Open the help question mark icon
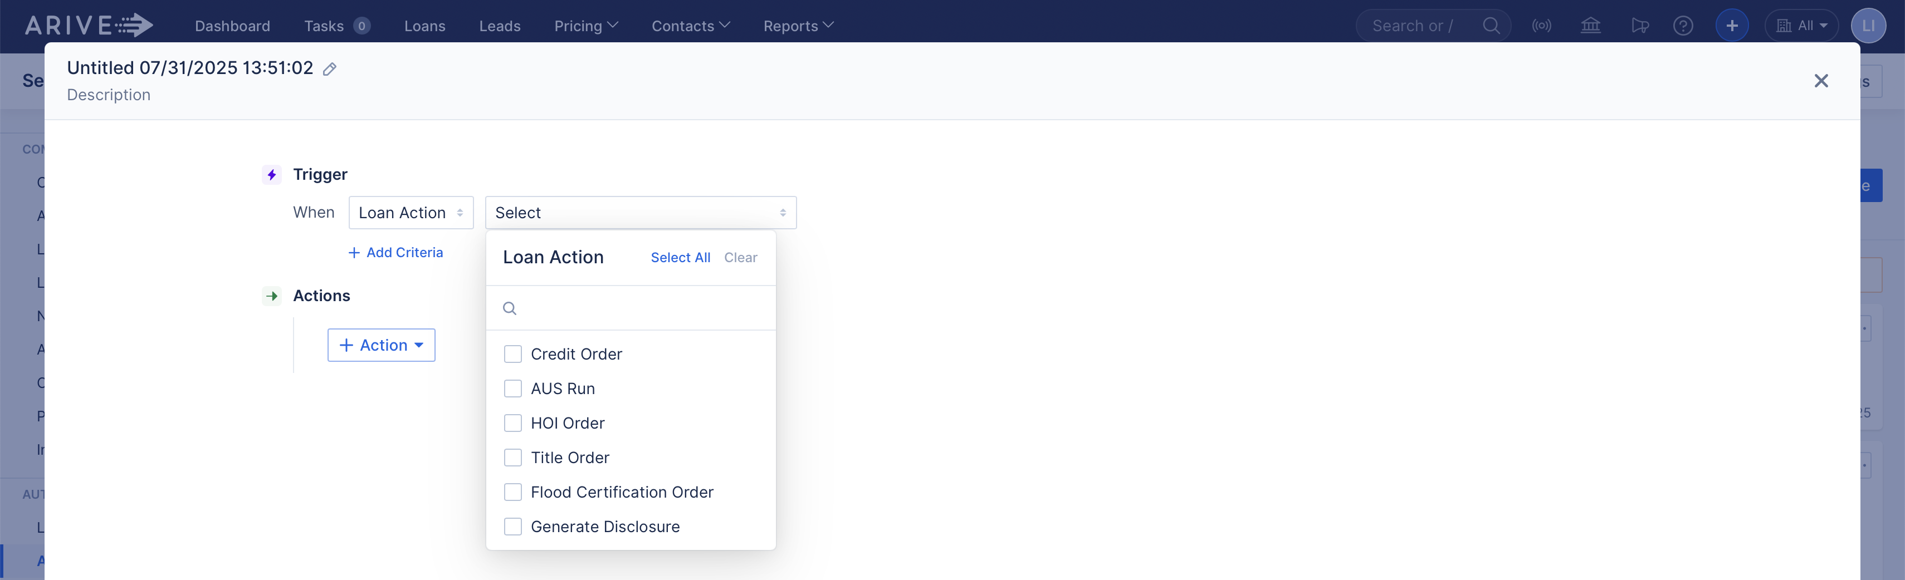The image size is (1905, 580). 1684,25
